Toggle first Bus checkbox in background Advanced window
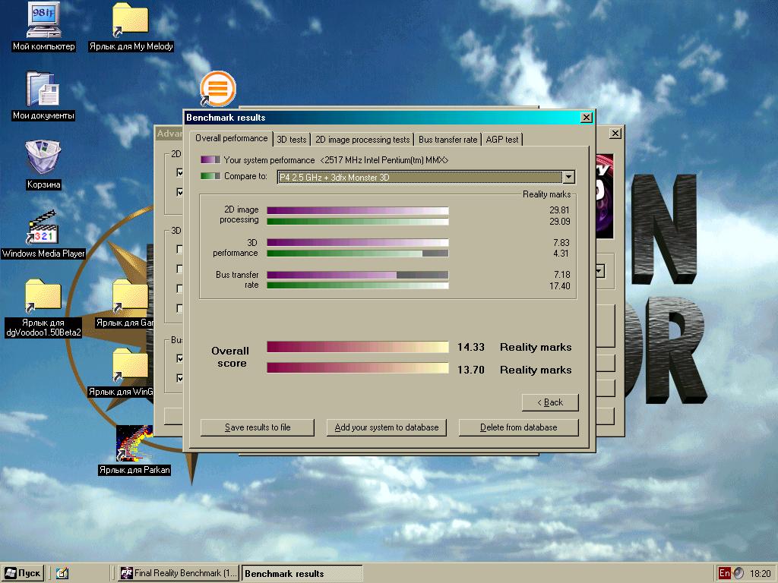The image size is (778, 583). (179, 358)
